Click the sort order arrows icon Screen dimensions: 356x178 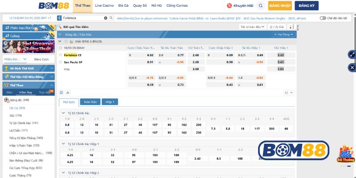pyautogui.click(x=291, y=27)
